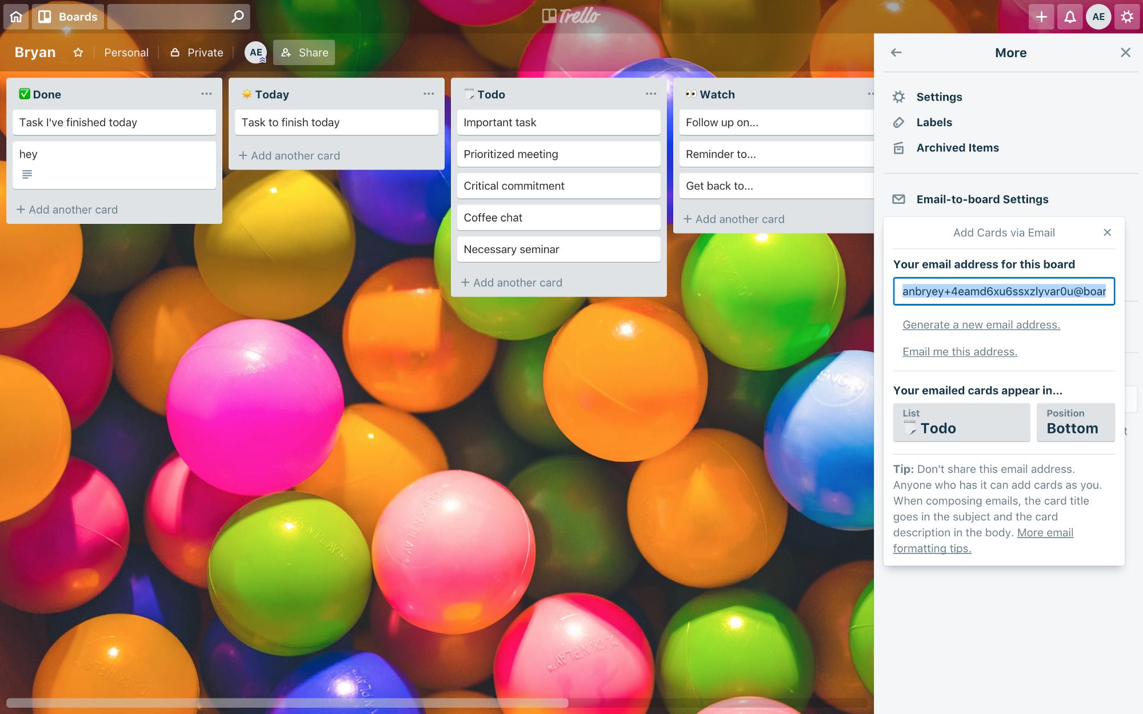Open Today list actions menu
The width and height of the screenshot is (1143, 714).
coord(429,94)
